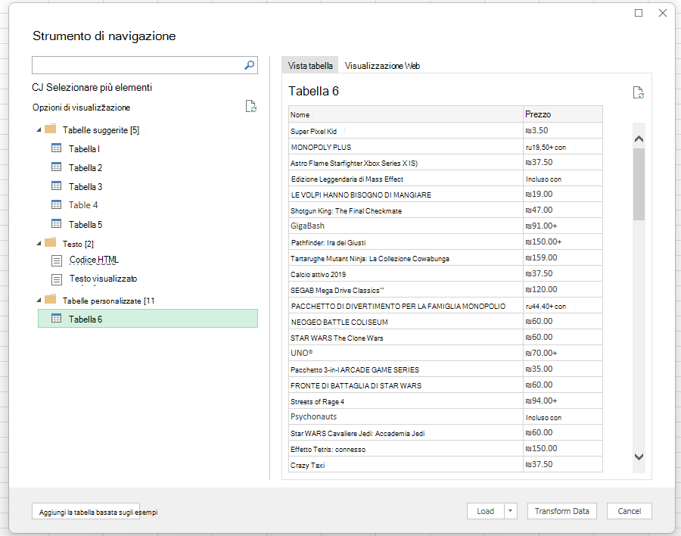681x536 pixels.
Task: Select Tabella 3 in the tree
Action: (85, 187)
